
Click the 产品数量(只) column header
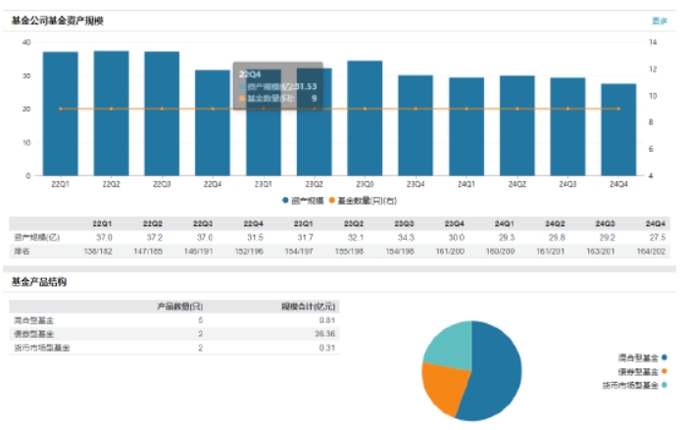[180, 307]
